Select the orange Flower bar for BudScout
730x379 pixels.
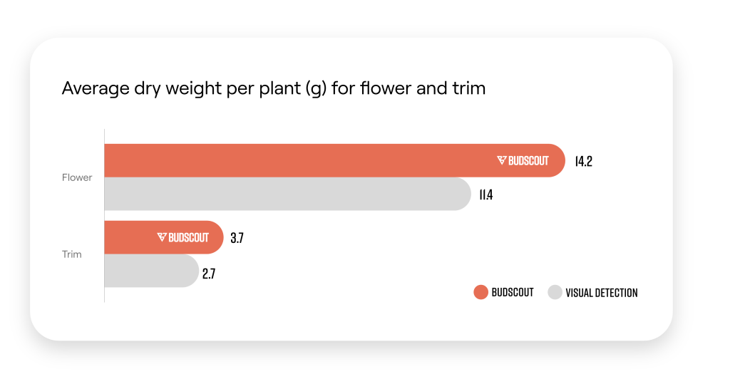click(335, 160)
